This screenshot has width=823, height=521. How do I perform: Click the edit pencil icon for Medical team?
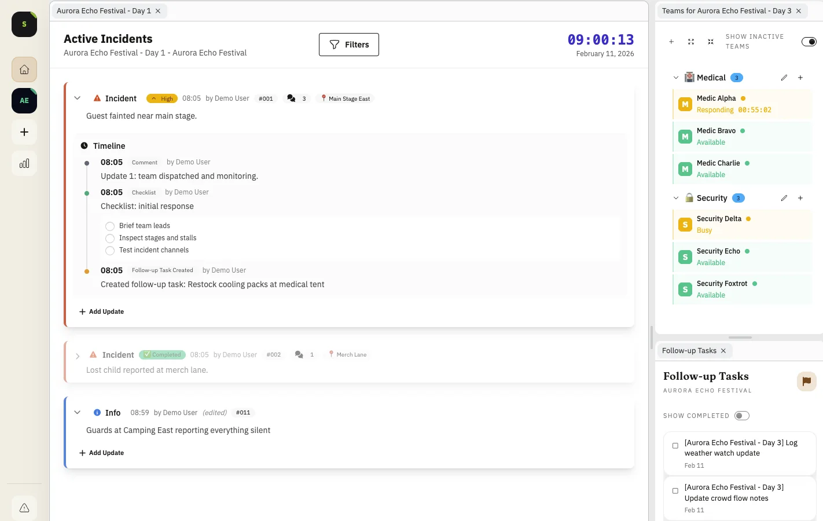pos(784,77)
